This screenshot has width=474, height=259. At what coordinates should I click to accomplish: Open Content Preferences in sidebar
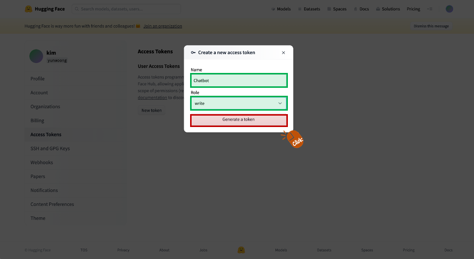click(x=75, y=204)
